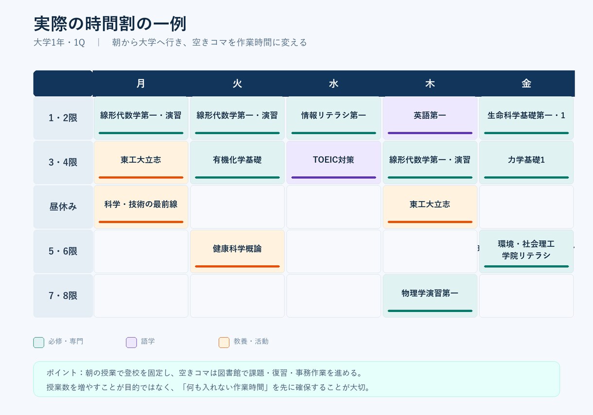593x415 pixels.
Task: Click the 木 column header
Action: tap(430, 84)
